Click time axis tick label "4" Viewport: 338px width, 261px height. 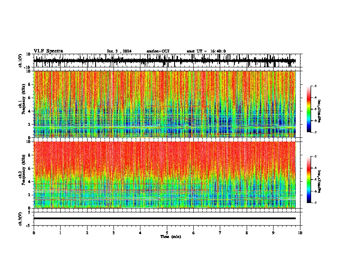140,233
